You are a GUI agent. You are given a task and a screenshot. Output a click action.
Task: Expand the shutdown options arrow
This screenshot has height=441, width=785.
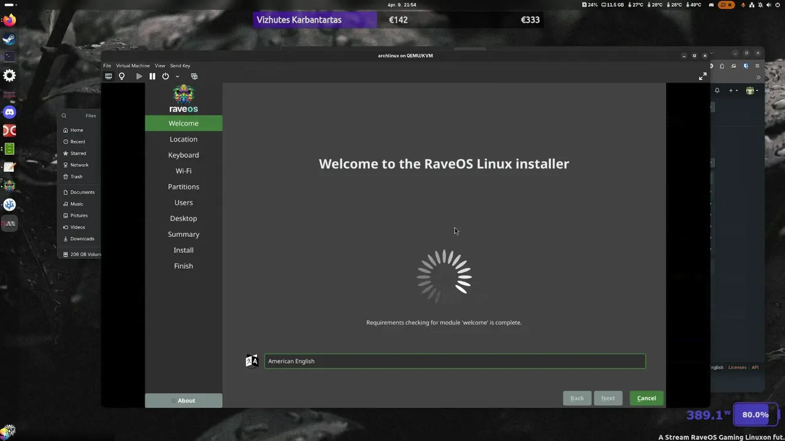pyautogui.click(x=177, y=77)
